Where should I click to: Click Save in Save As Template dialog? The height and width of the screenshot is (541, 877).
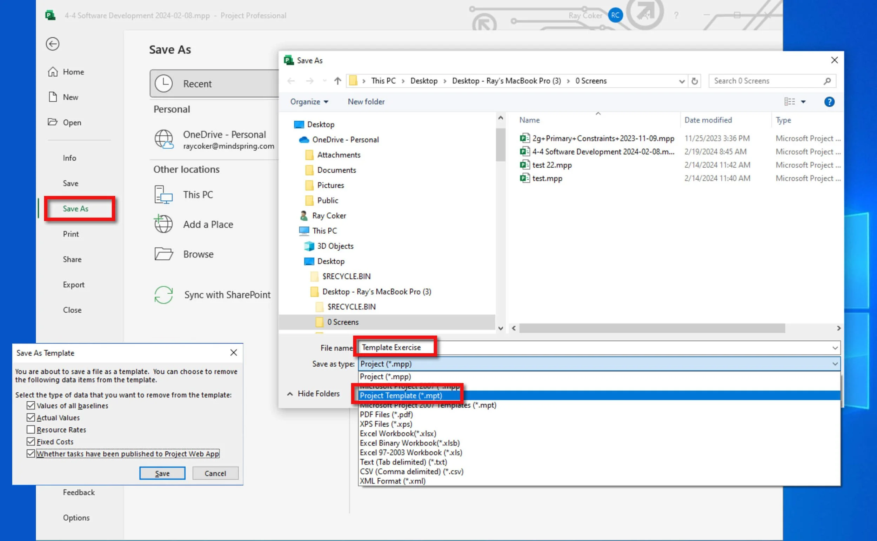(x=162, y=473)
